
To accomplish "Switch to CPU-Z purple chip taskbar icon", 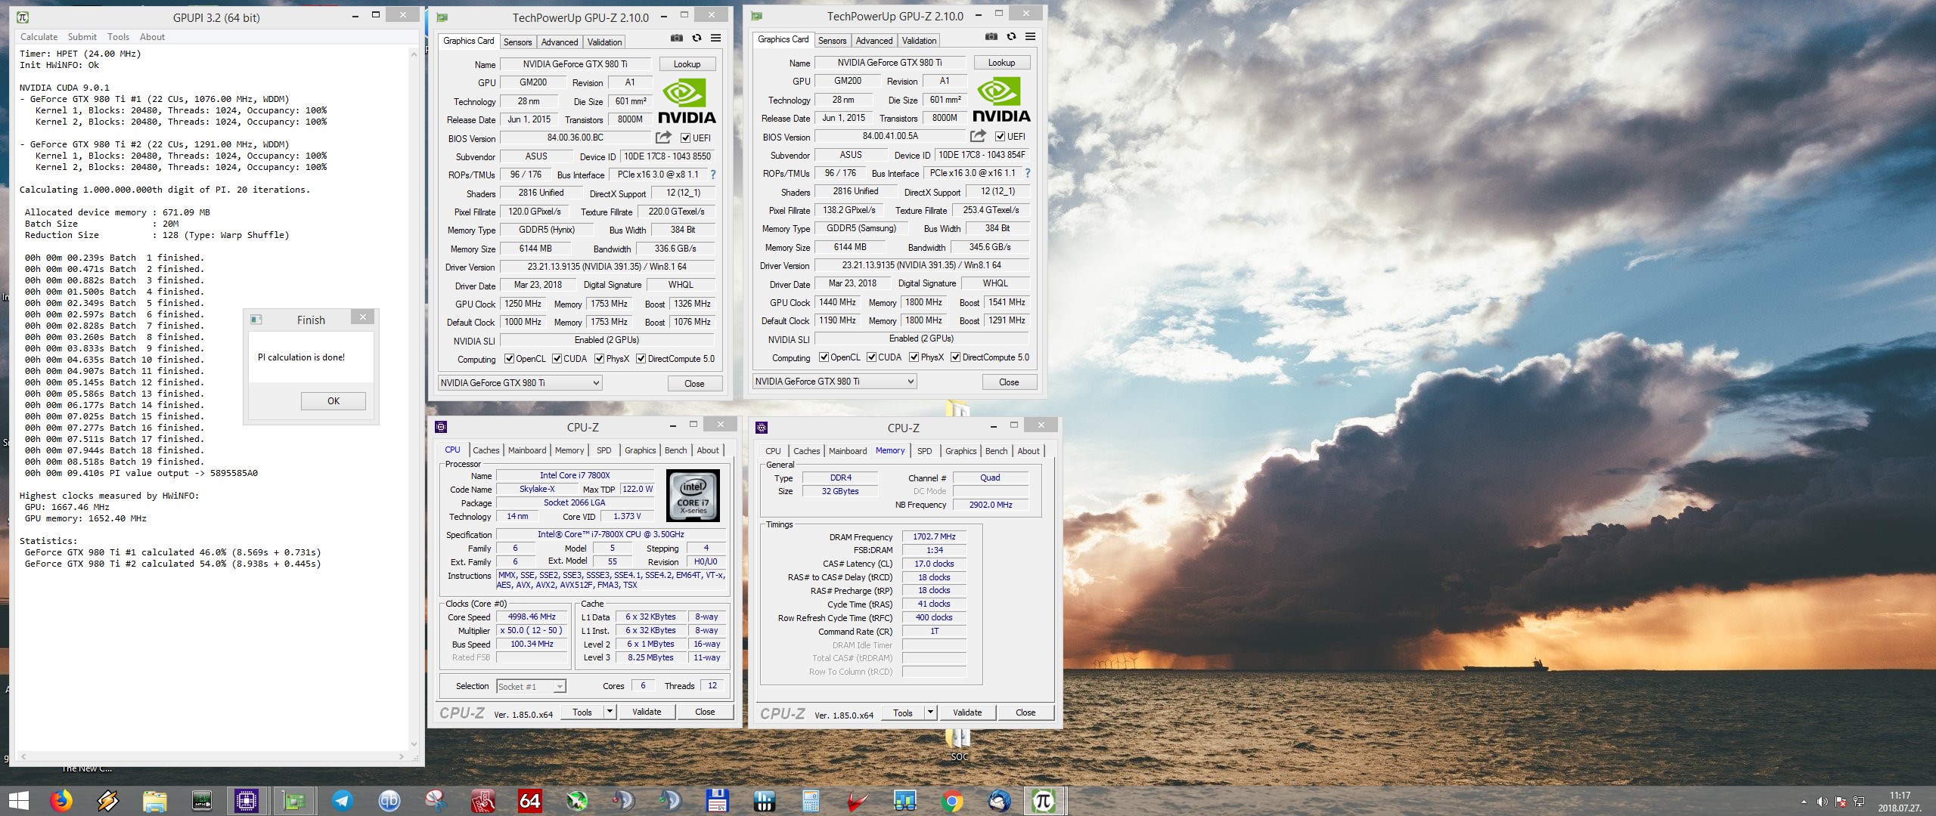I will [247, 801].
